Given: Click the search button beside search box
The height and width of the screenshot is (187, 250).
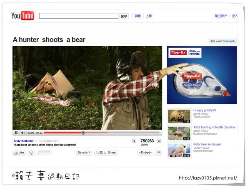Looking at the screenshot, I should (124, 16).
